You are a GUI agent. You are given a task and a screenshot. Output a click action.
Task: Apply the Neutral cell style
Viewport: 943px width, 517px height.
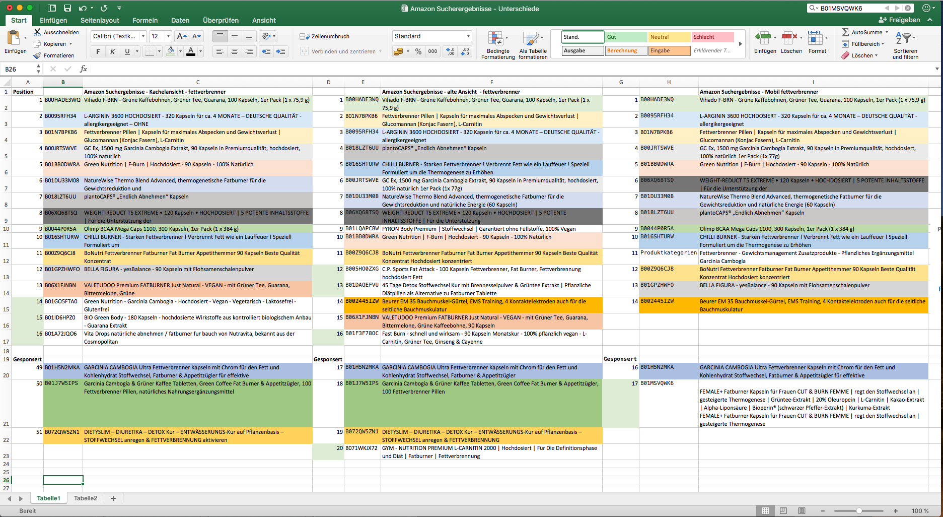[669, 37]
